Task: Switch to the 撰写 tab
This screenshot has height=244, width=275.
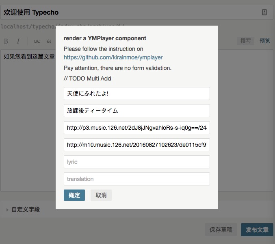Action: click(245, 41)
